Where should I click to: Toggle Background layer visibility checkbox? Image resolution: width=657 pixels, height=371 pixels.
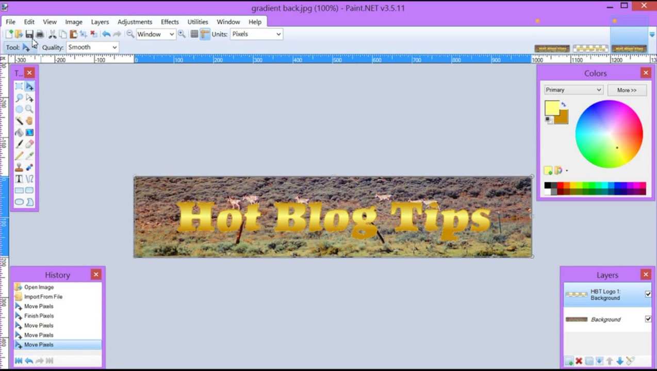click(x=648, y=319)
